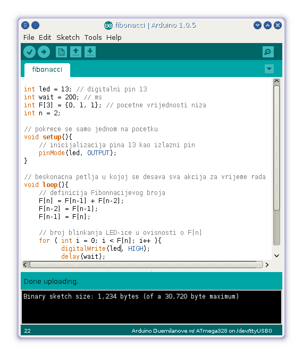Click comment 'pokrece se samo jednom na pocetku'
Image resolution: width=303 pixels, height=356 pixels.
click(x=91, y=129)
